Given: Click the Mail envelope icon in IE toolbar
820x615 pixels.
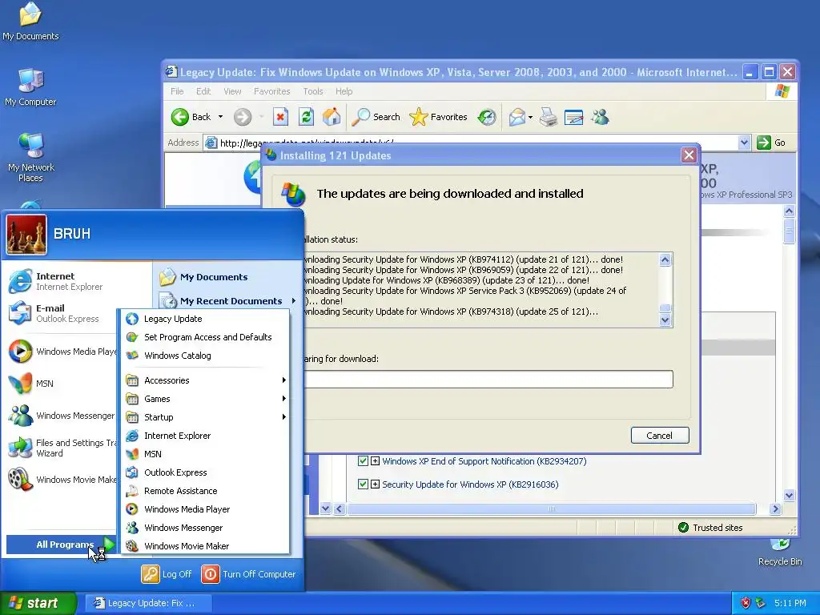Looking at the screenshot, I should 517,117.
